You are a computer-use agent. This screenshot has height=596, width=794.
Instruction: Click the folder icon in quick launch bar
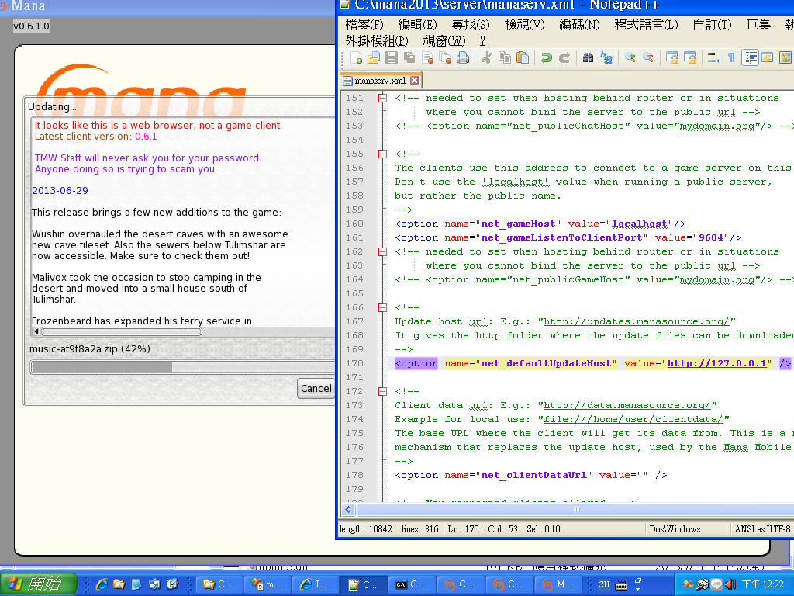coord(119,584)
